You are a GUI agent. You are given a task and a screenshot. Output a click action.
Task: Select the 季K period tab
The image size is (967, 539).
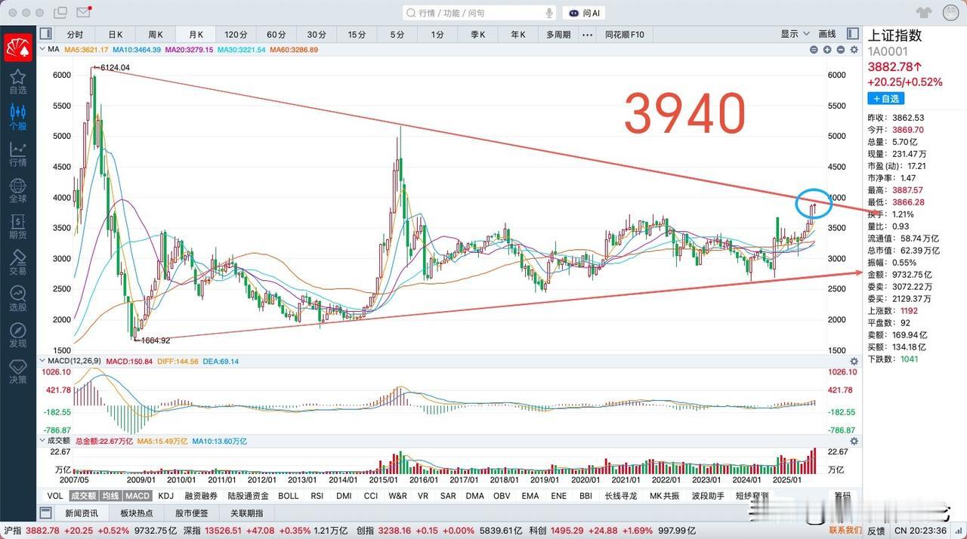478,35
